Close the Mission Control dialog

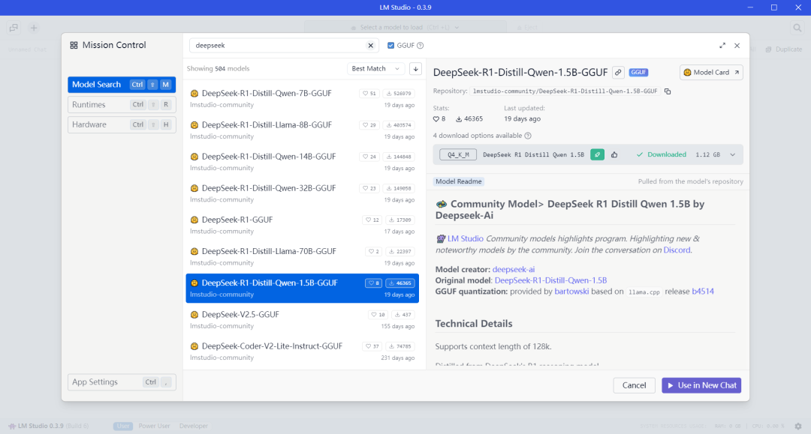737,46
